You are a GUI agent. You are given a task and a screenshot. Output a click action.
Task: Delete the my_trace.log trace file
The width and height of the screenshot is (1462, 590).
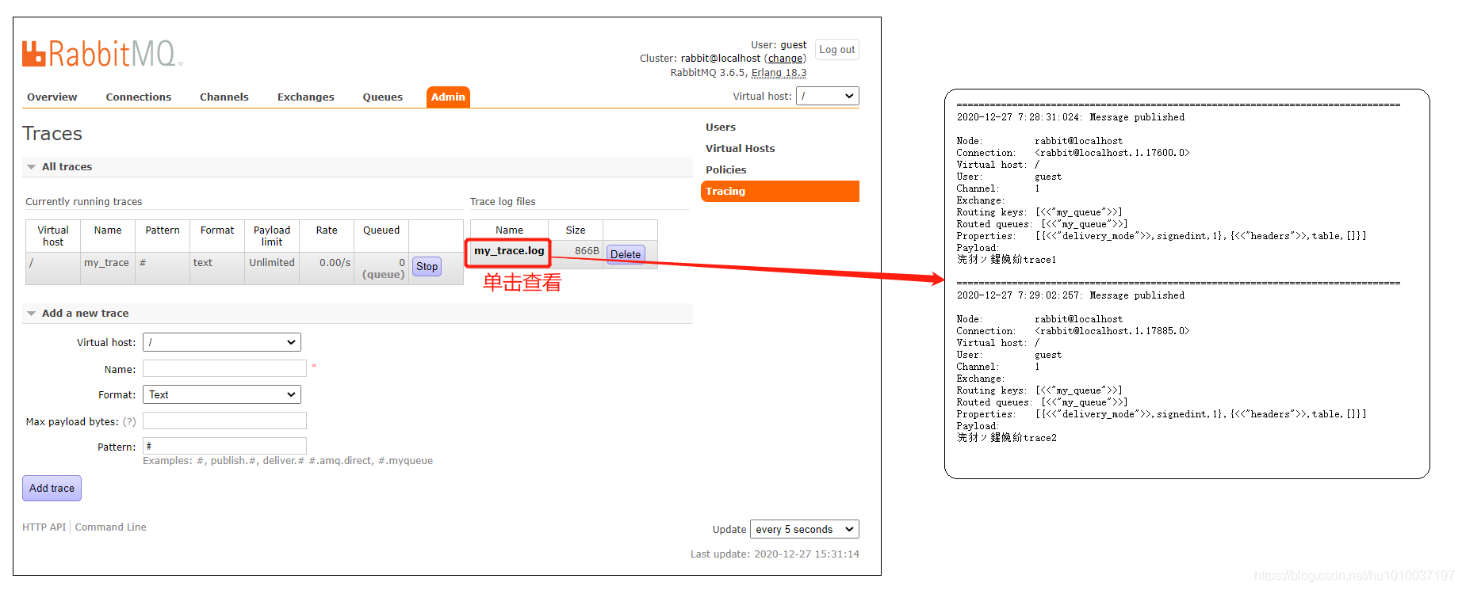click(626, 254)
